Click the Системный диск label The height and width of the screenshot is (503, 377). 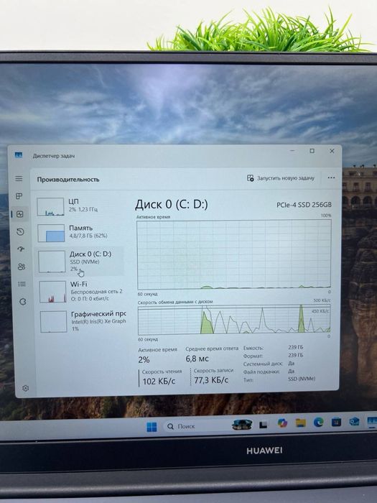coord(263,364)
